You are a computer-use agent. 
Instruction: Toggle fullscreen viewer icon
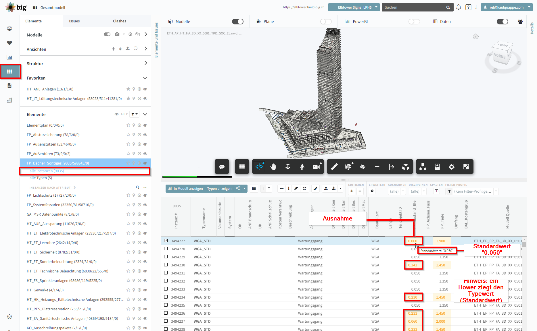click(466, 167)
